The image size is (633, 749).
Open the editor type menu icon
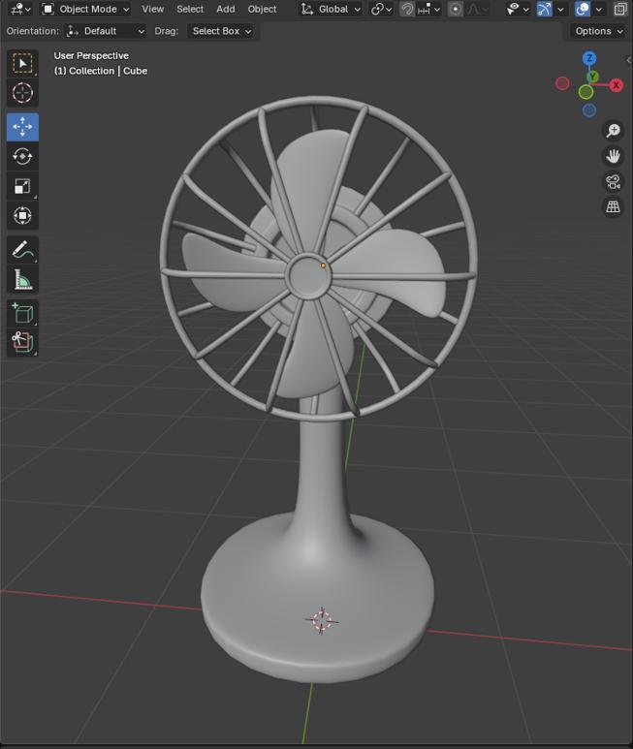click(20, 9)
